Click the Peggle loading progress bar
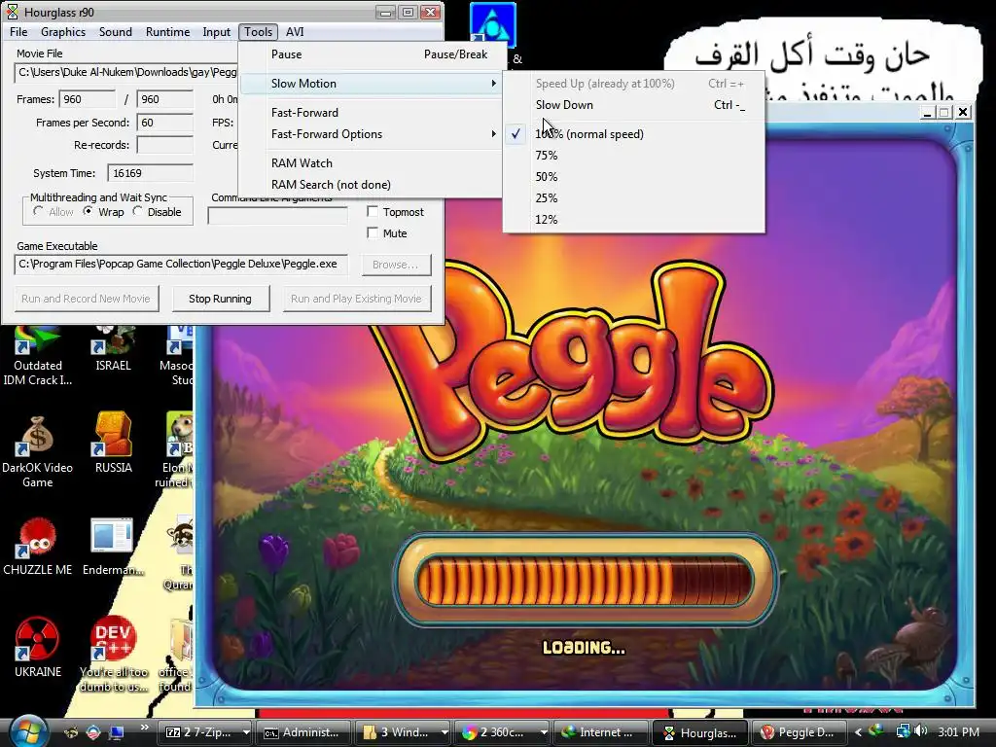996x747 pixels. (x=585, y=580)
